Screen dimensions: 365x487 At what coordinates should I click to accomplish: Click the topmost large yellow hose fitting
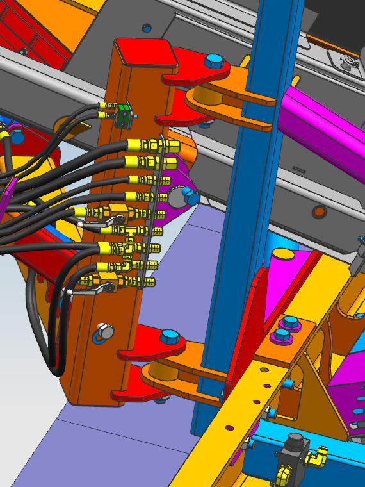click(154, 145)
